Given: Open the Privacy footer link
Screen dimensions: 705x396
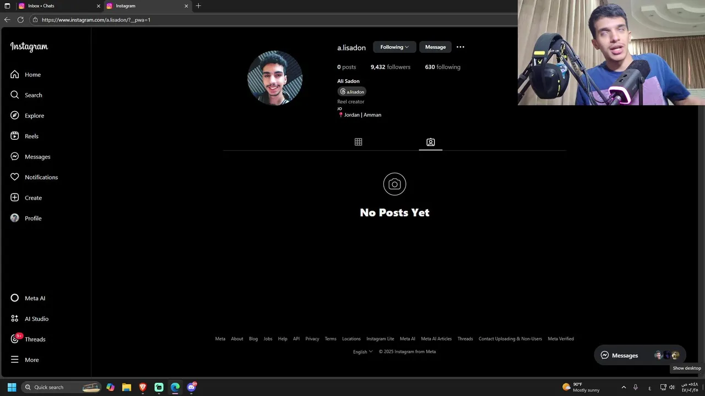Looking at the screenshot, I should pos(312,339).
